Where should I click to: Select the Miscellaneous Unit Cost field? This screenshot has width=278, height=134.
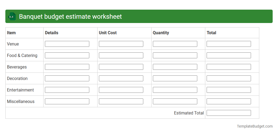121,101
